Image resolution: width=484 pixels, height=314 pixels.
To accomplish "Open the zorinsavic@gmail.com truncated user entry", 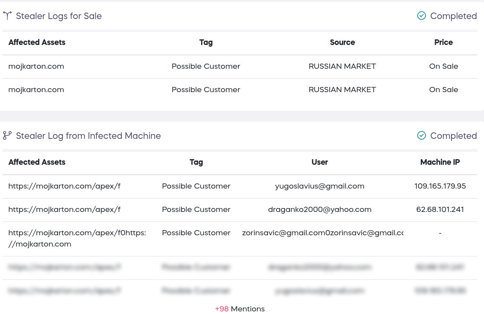I will pos(322,233).
